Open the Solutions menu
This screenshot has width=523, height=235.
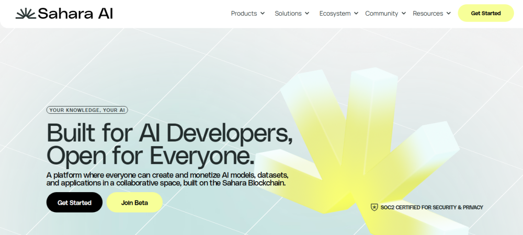(288, 13)
